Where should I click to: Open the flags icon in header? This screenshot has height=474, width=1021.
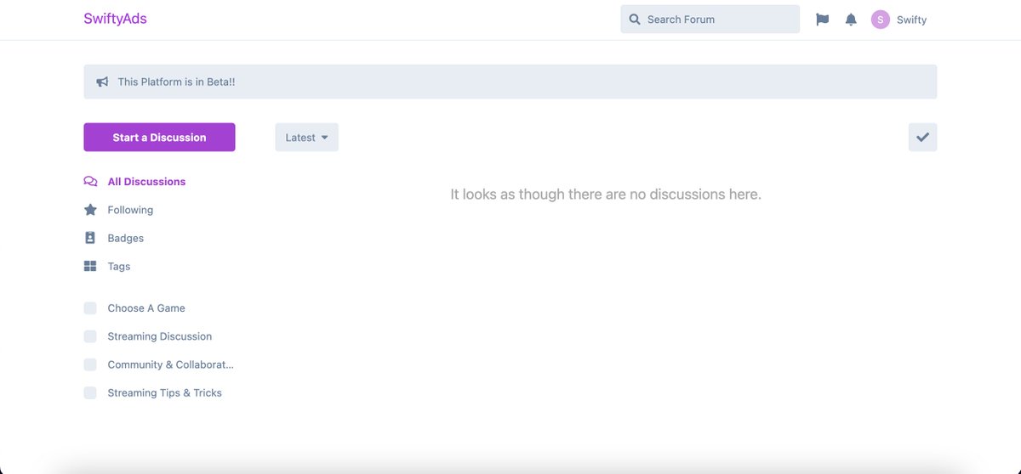pyautogui.click(x=822, y=20)
